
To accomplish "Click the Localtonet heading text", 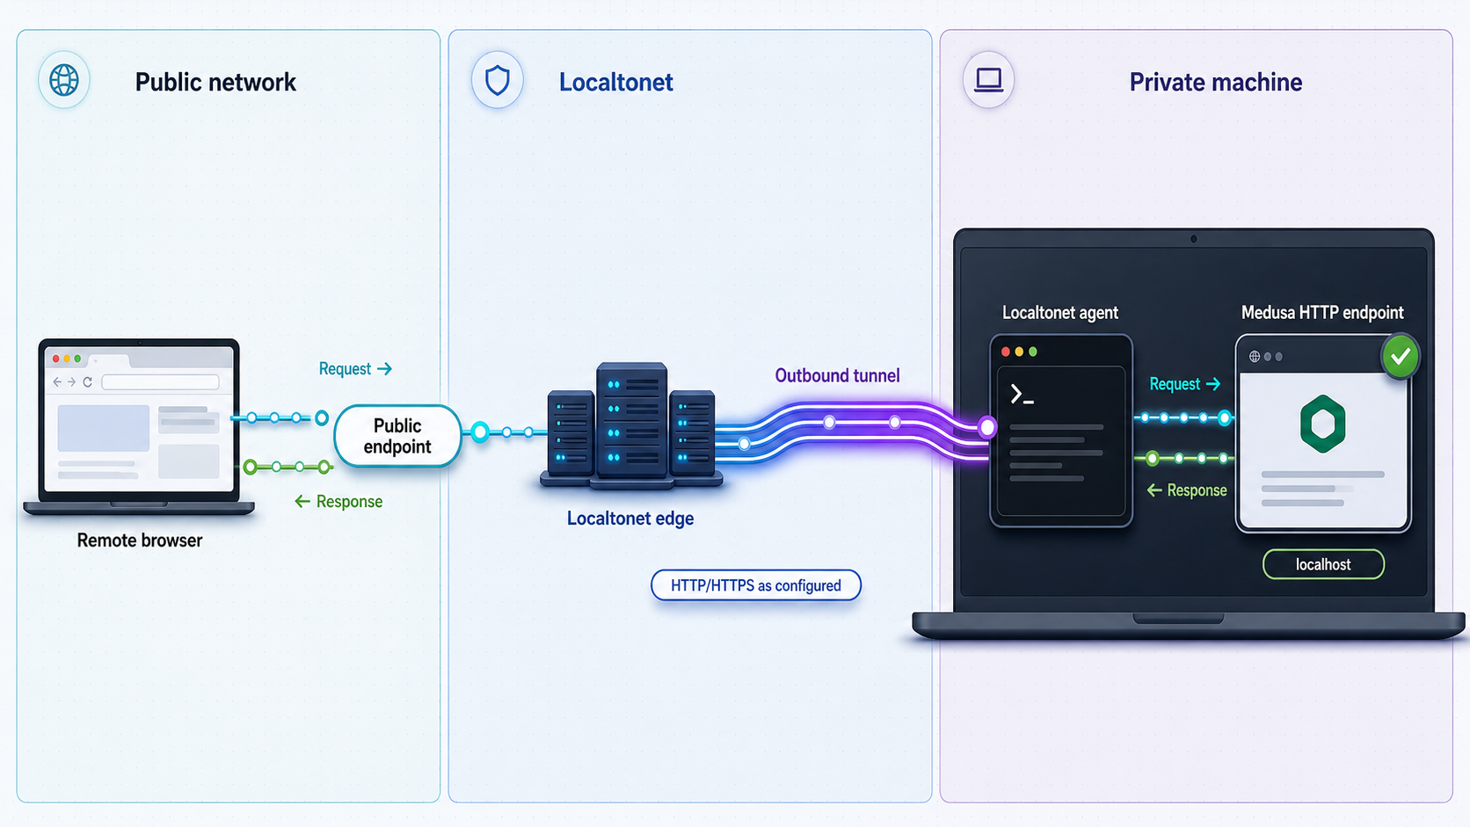I will 616,82.
